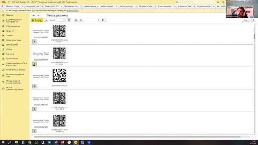
Task: Open Внеоборотные активы sidebar section
Action: pyautogui.click(x=15, y=70)
